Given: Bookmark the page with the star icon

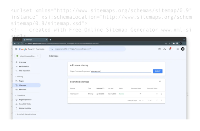Looking at the screenshot, I should click(169, 44).
